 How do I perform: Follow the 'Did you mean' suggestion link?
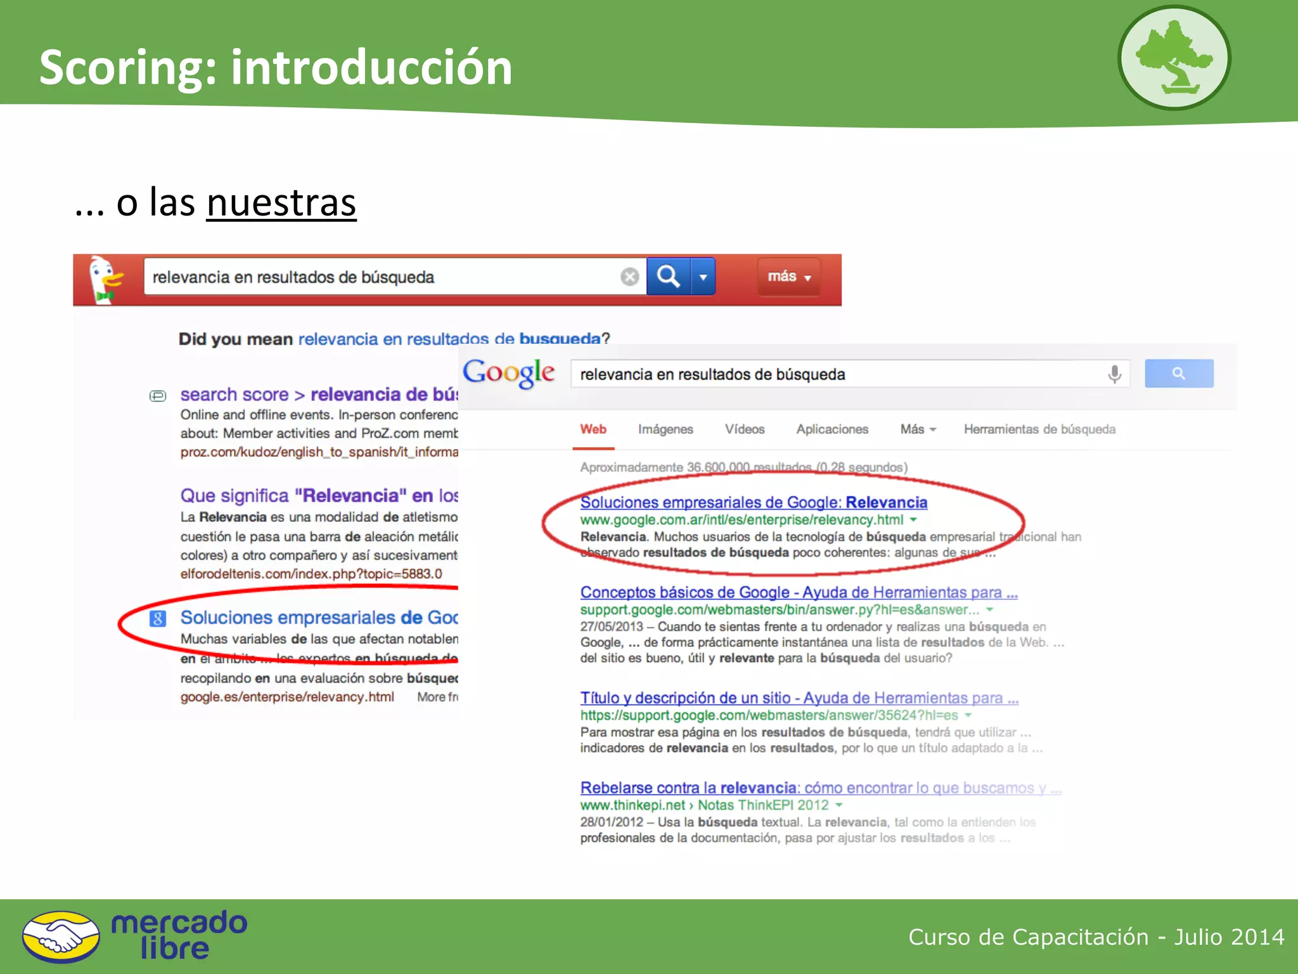coord(449,339)
